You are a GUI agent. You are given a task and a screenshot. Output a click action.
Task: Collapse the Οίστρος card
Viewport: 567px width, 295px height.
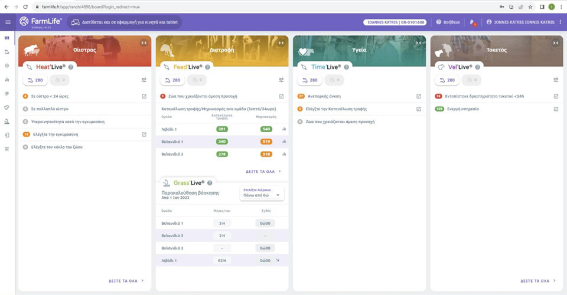pyautogui.click(x=144, y=43)
